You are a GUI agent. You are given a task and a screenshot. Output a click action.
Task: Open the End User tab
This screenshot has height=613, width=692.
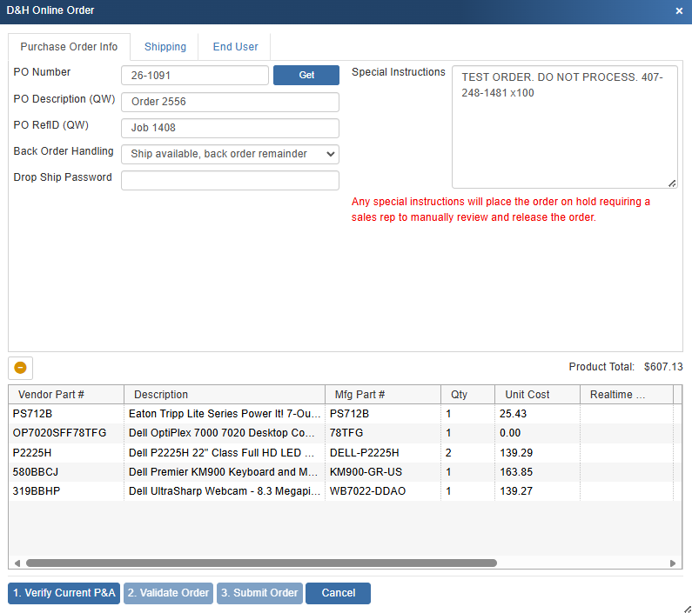tap(235, 47)
